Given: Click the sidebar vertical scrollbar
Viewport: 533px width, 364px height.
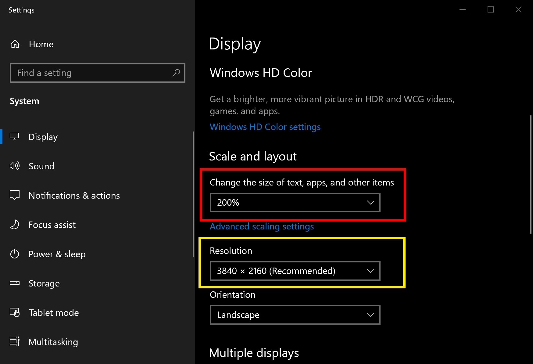Looking at the screenshot, I should pyautogui.click(x=193, y=194).
